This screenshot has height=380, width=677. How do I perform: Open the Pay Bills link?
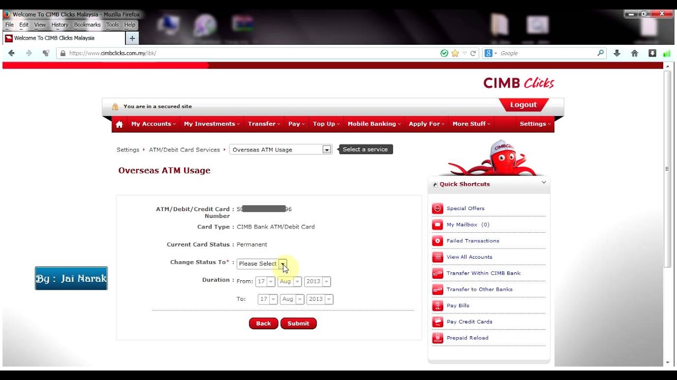coord(458,306)
